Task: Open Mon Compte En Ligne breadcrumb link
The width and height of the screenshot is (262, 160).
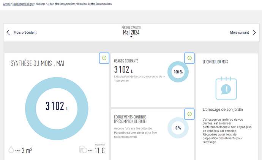Action: click(x=23, y=4)
